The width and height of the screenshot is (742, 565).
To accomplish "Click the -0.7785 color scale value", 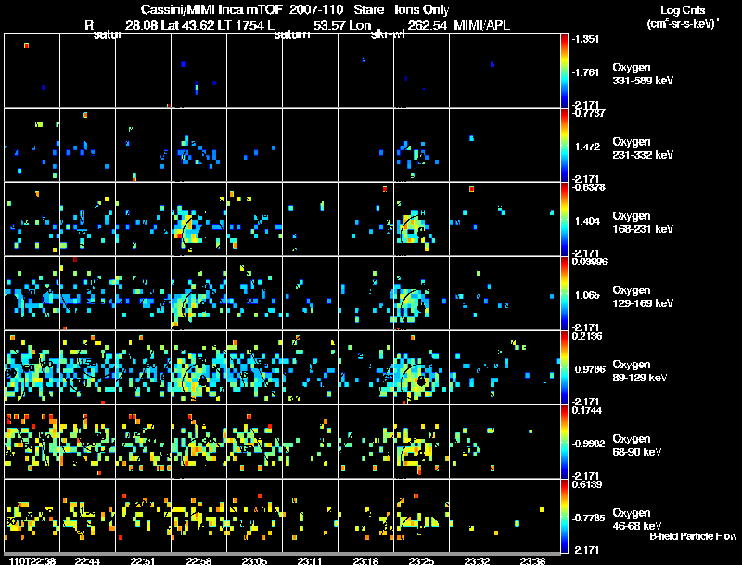I will 588,519.
